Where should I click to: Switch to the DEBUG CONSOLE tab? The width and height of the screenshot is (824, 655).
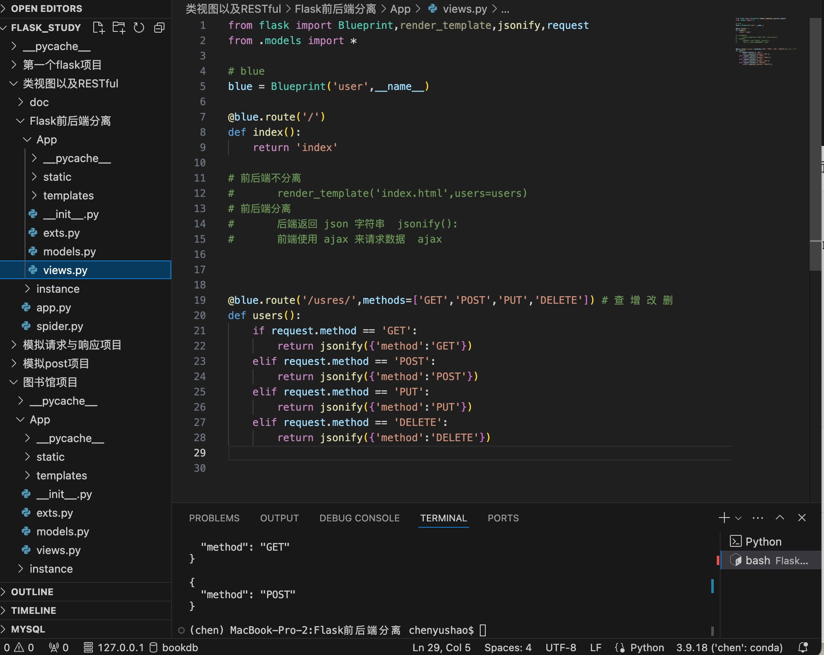(359, 518)
